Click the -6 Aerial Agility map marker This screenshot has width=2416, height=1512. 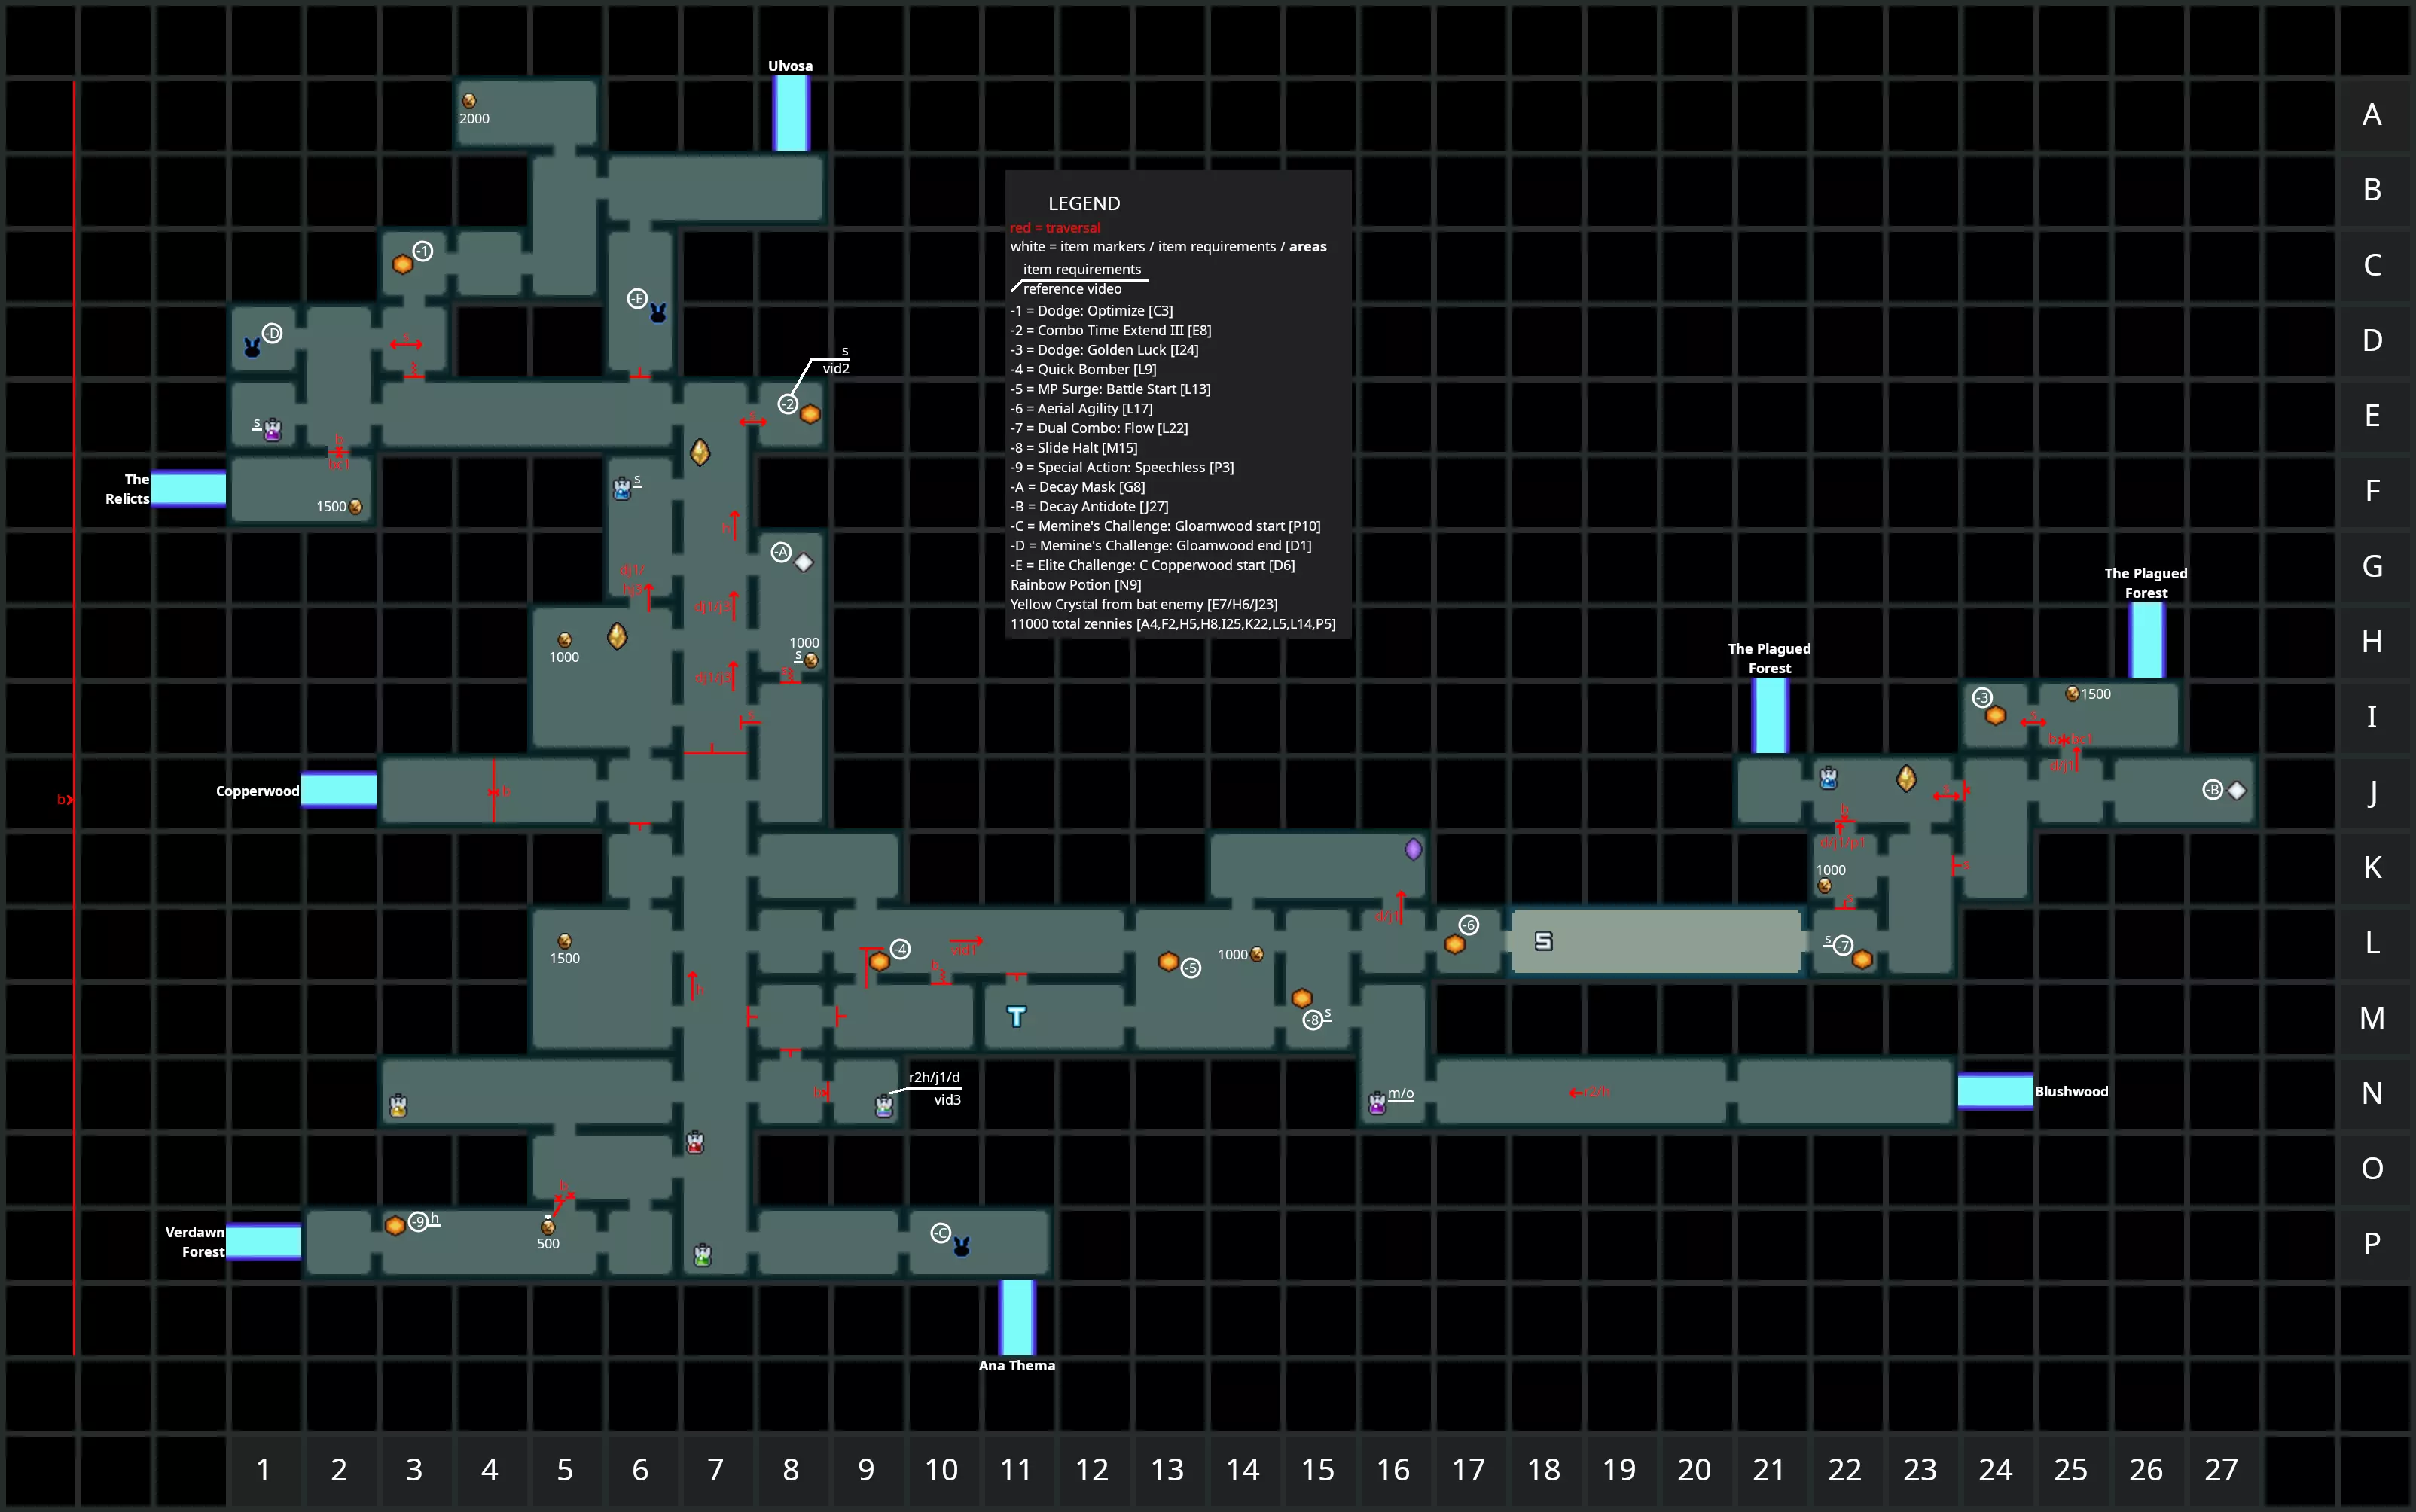[1468, 925]
